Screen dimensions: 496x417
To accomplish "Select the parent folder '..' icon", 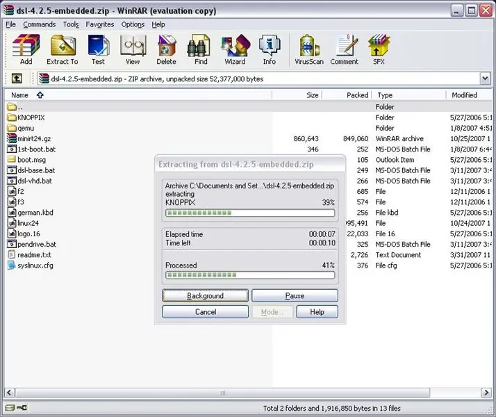I will point(12,106).
